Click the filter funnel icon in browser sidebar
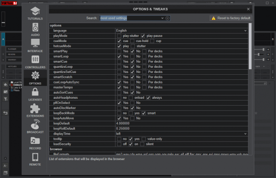 pyautogui.click(x=6, y=99)
